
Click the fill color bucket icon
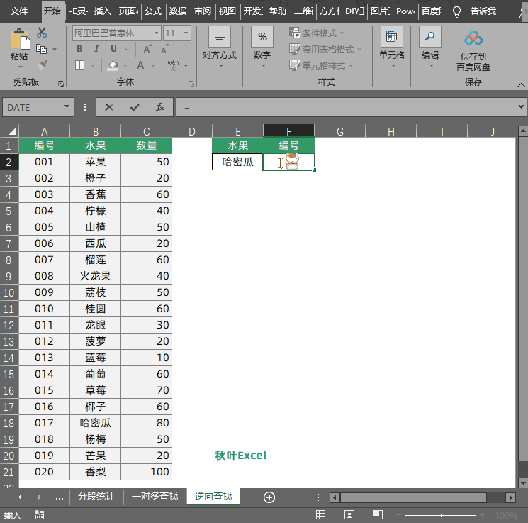click(113, 65)
